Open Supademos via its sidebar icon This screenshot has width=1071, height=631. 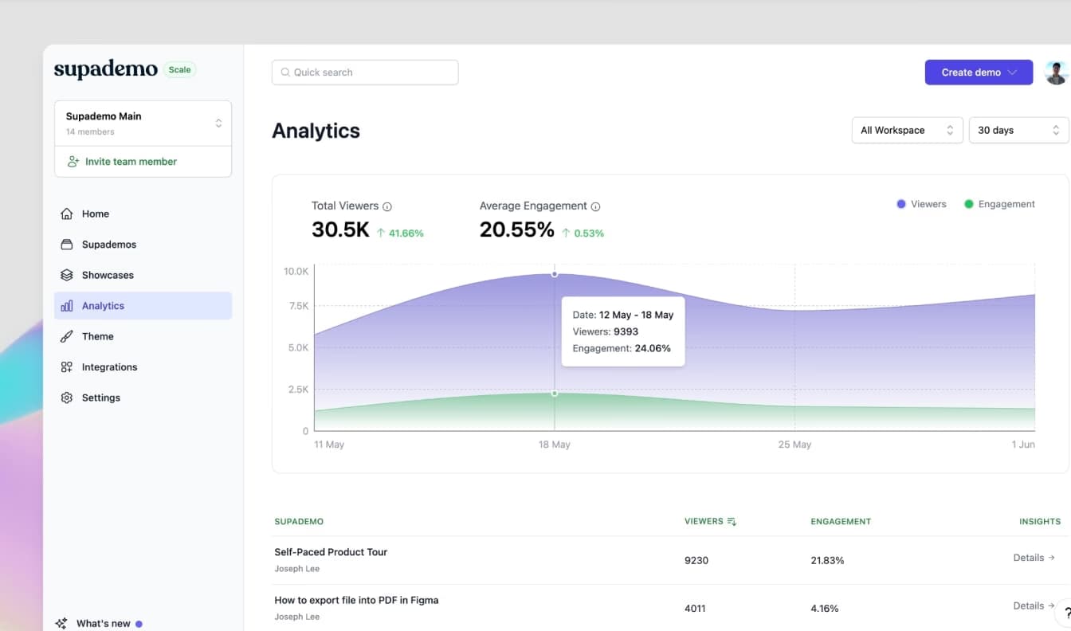tap(67, 244)
